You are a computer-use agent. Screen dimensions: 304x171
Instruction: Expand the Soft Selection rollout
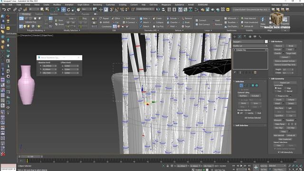pyautogui.click(x=242, y=125)
